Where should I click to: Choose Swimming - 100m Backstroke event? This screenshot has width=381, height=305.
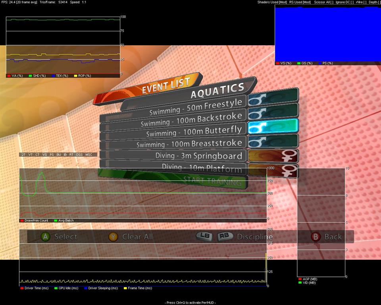pyautogui.click(x=173, y=120)
